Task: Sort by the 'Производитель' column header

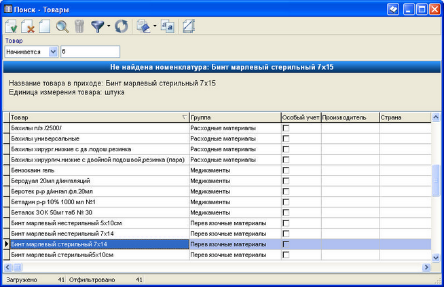Action: [x=350, y=117]
